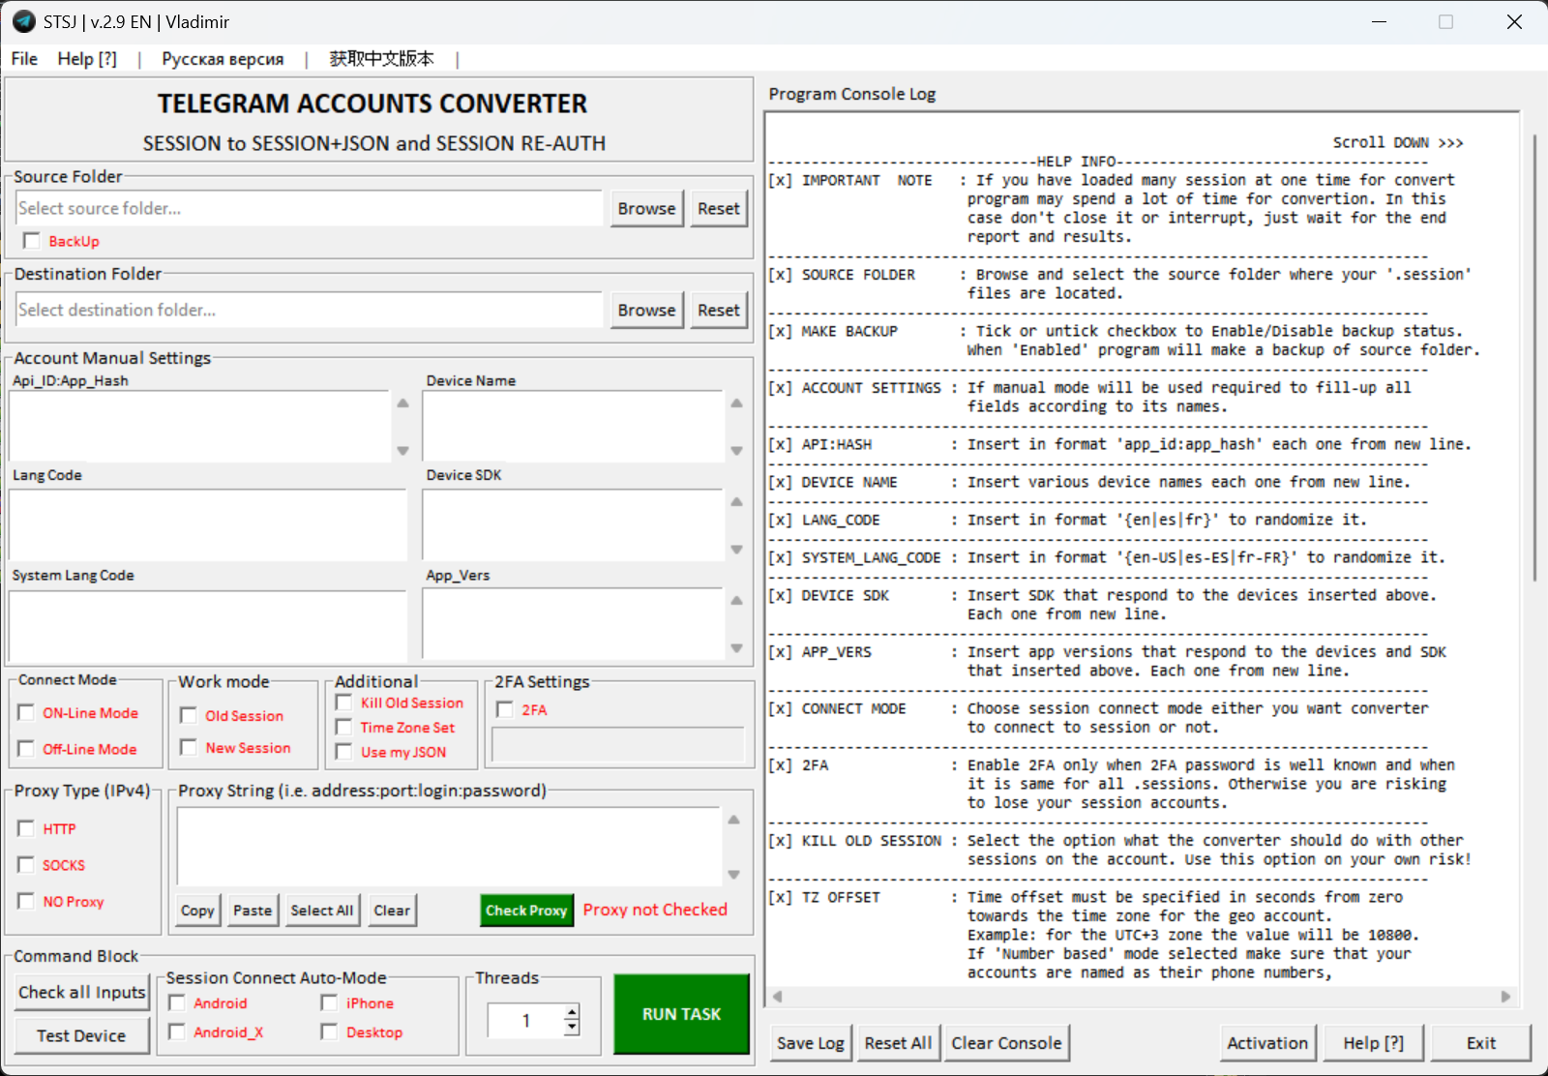
Task: Open the File menu
Action: pos(24,59)
